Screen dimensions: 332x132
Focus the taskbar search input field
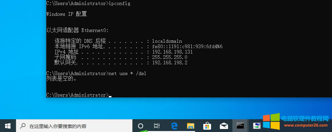point(74,126)
